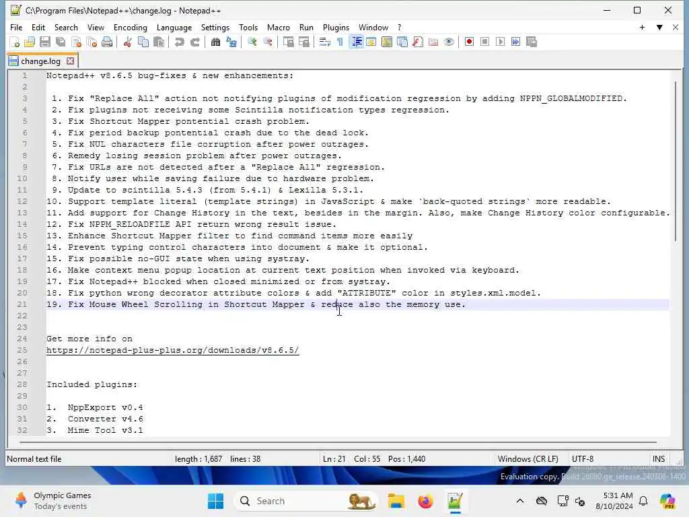Open the Search menu
689x517 pixels.
click(x=66, y=27)
